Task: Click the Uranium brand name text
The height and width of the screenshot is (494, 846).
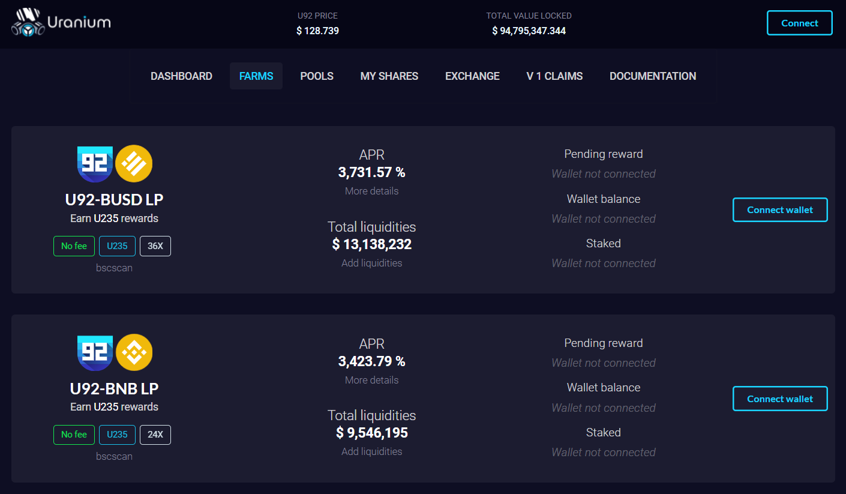Action: [79, 23]
